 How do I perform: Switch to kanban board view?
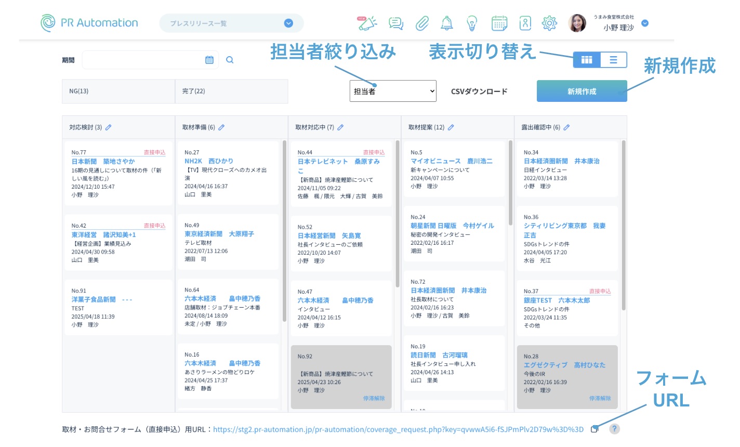pyautogui.click(x=587, y=60)
